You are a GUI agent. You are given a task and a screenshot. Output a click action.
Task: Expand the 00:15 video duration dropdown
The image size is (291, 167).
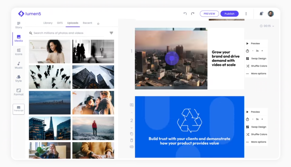tap(267, 26)
